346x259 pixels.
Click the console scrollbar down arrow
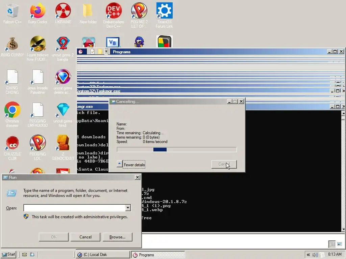pos(343,229)
